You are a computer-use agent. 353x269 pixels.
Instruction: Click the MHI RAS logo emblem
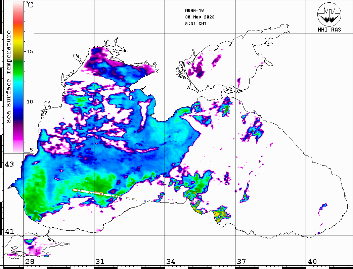pos(329,14)
